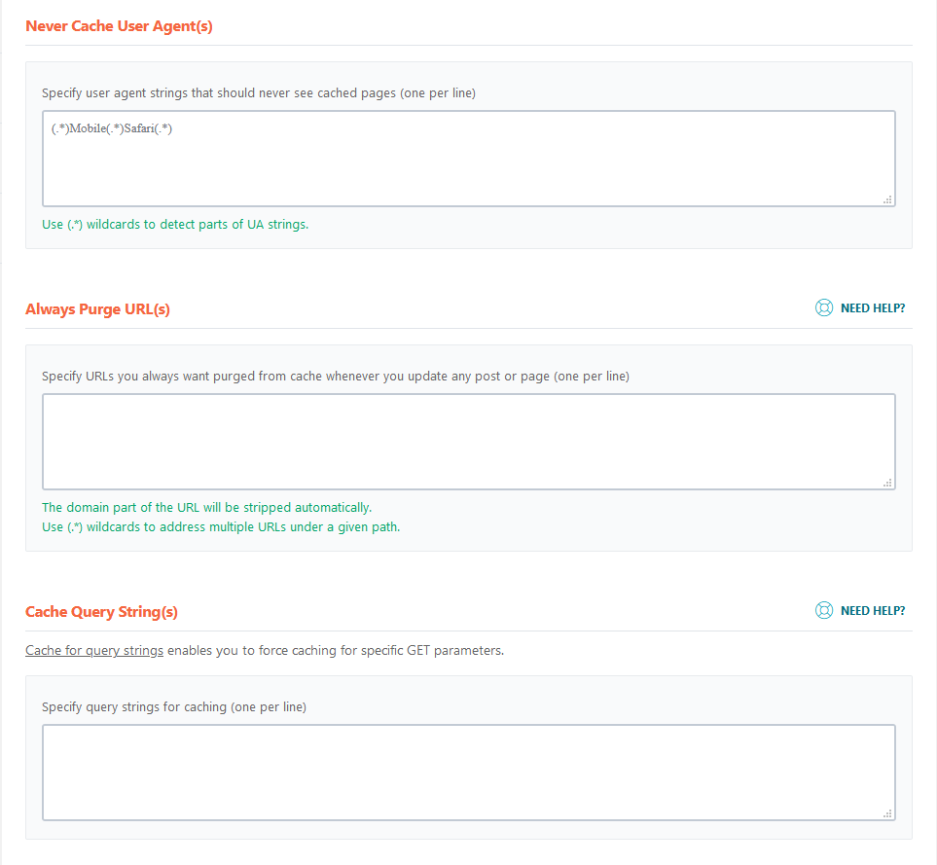The image size is (937, 865).
Task: Open the Cache for query strings link
Action: pyautogui.click(x=93, y=650)
